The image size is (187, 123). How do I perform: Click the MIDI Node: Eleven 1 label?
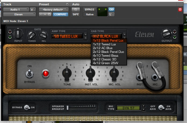(16, 21)
